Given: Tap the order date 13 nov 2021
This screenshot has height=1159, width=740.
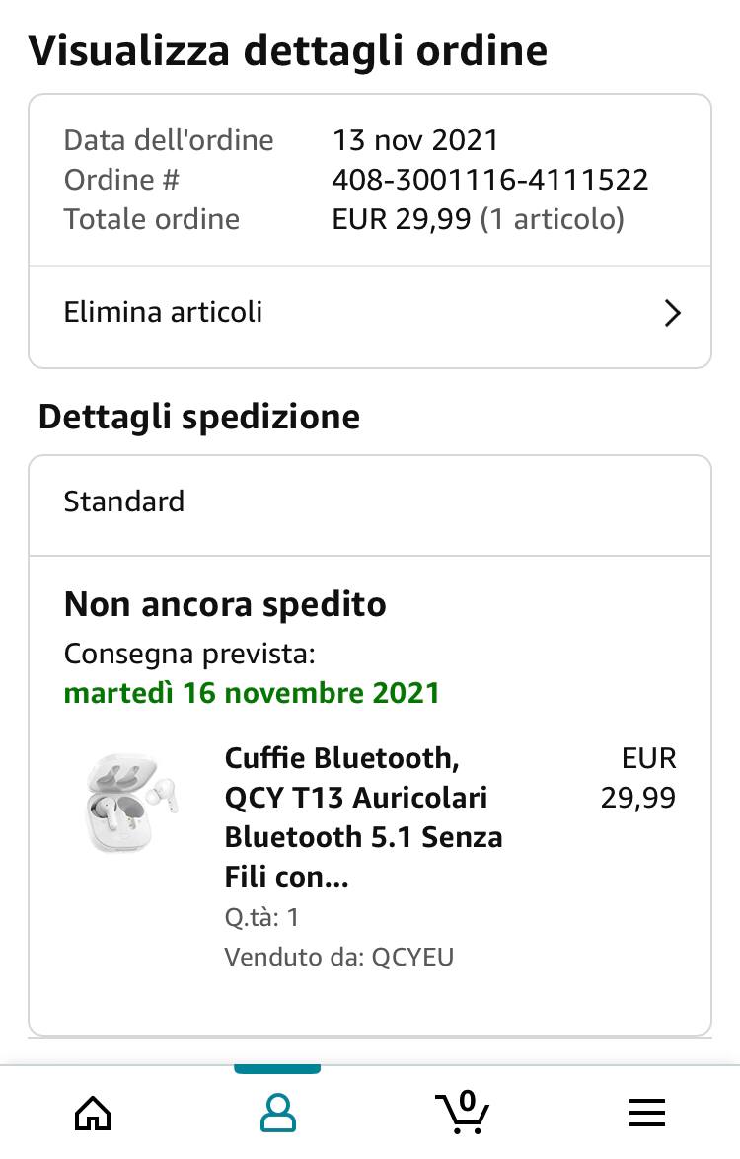Looking at the screenshot, I should pyautogui.click(x=415, y=140).
